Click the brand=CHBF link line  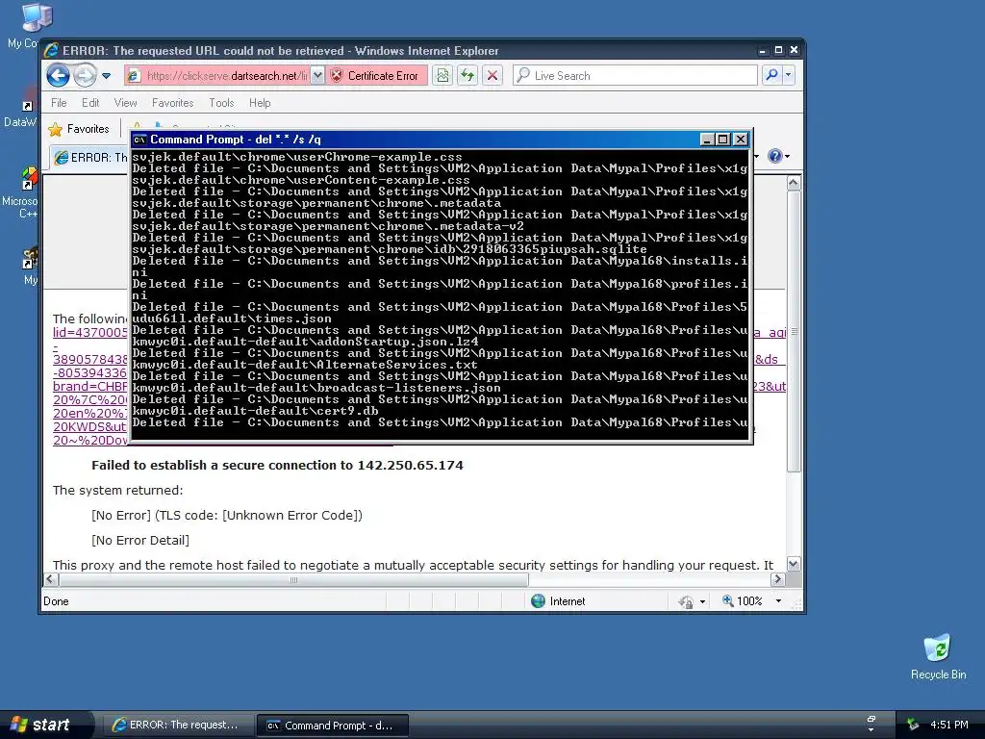point(89,387)
